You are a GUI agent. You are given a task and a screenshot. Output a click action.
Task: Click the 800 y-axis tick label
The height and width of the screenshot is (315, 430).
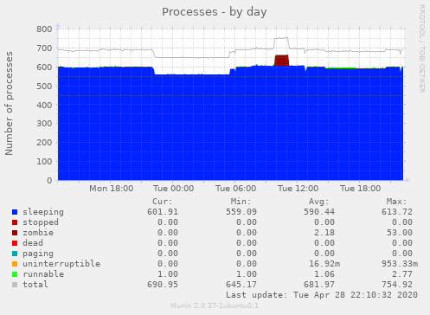(x=44, y=29)
